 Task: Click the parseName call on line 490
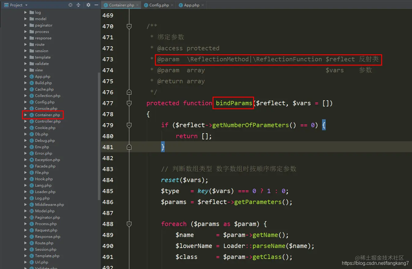[269, 246]
